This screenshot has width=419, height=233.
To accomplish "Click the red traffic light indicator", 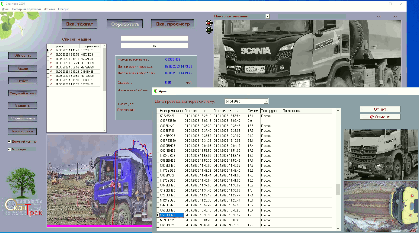I will (x=209, y=23).
